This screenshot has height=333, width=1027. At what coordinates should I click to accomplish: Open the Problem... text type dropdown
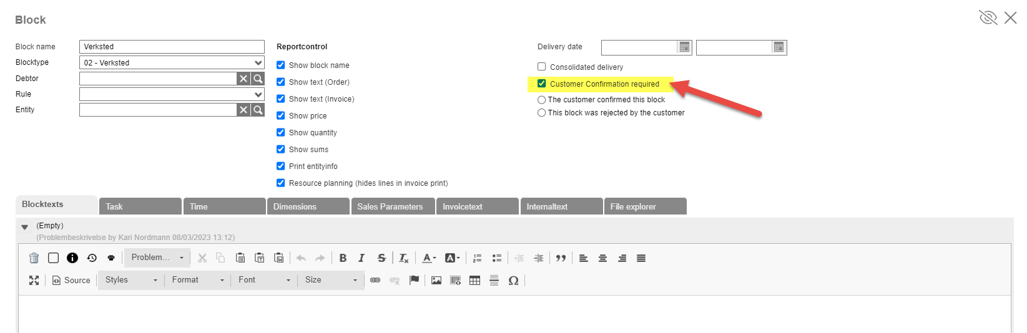coord(157,258)
